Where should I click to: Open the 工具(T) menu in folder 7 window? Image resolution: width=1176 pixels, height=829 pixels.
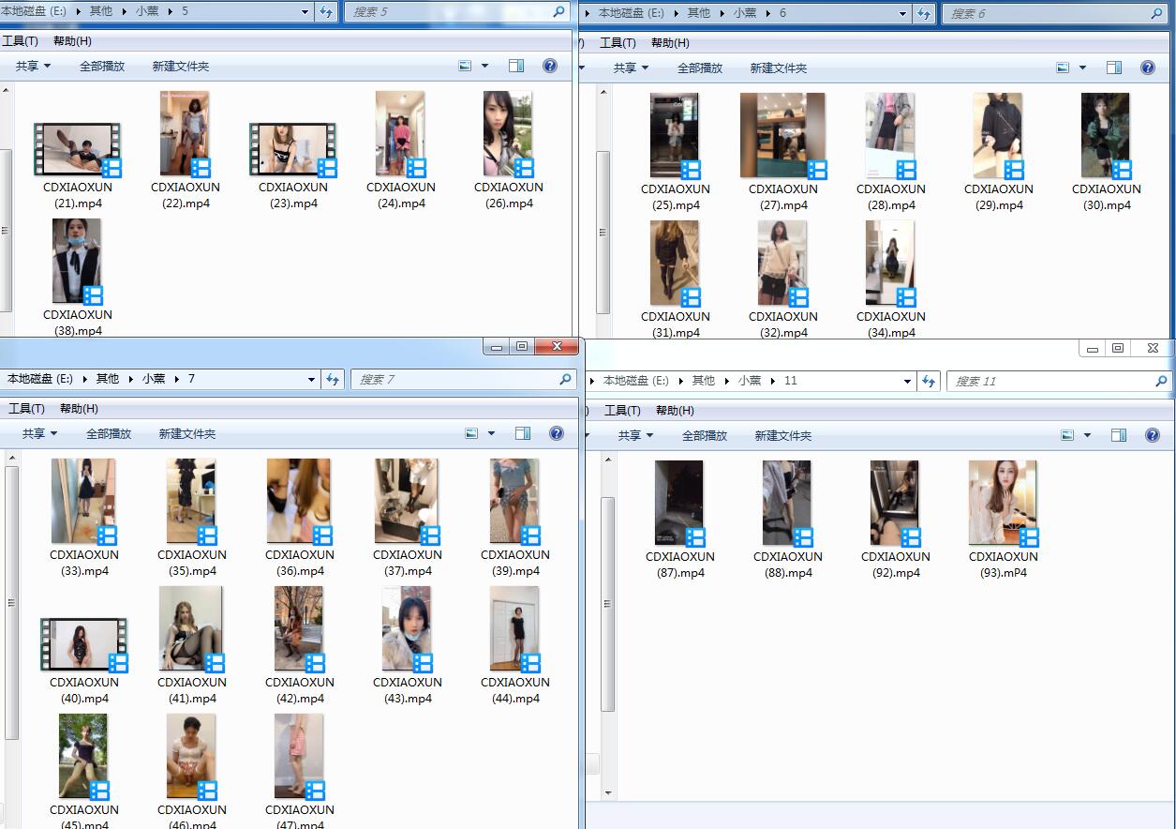point(26,409)
